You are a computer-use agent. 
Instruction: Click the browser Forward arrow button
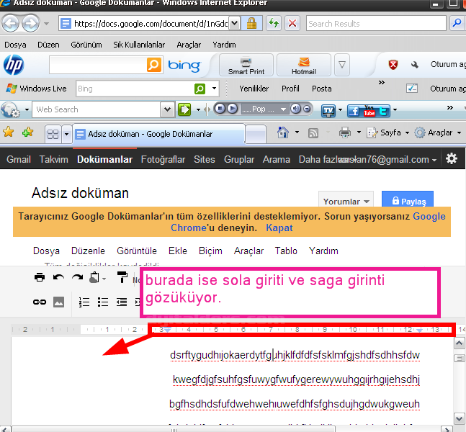[31, 23]
